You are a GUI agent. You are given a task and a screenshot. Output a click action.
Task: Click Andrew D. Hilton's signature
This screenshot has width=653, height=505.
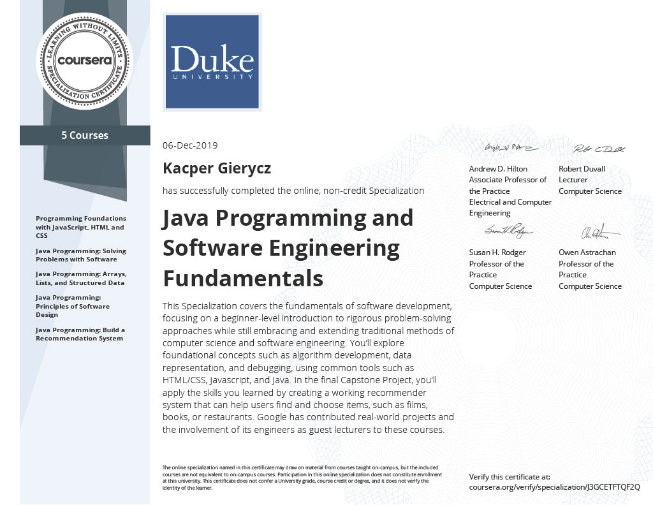tap(511, 147)
